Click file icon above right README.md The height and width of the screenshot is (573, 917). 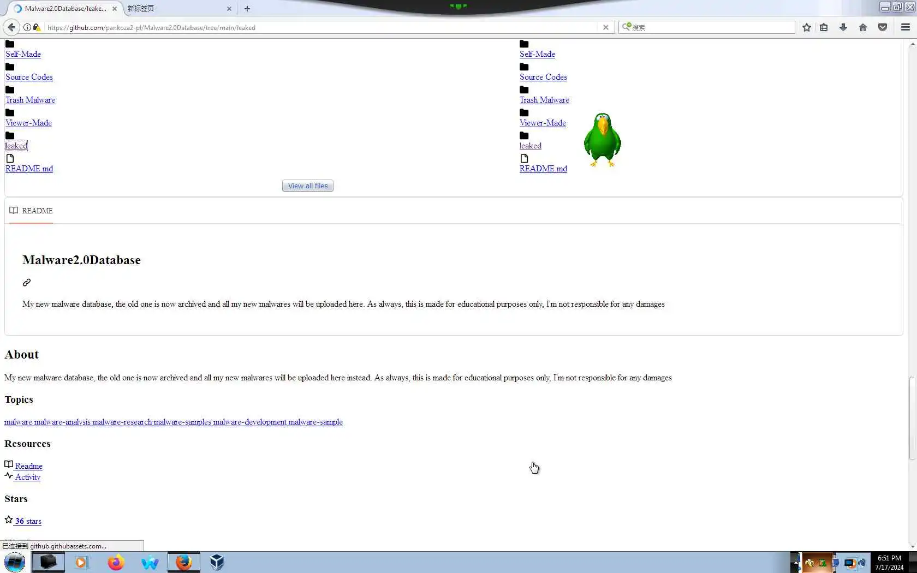524,159
